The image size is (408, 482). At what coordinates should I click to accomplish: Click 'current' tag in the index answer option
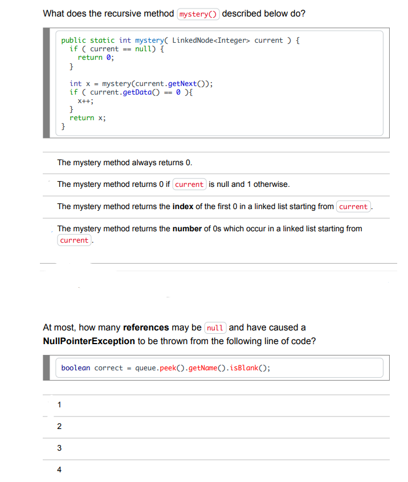353,207
